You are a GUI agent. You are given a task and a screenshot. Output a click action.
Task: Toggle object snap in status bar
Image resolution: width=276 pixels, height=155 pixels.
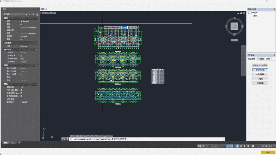coord(231,146)
